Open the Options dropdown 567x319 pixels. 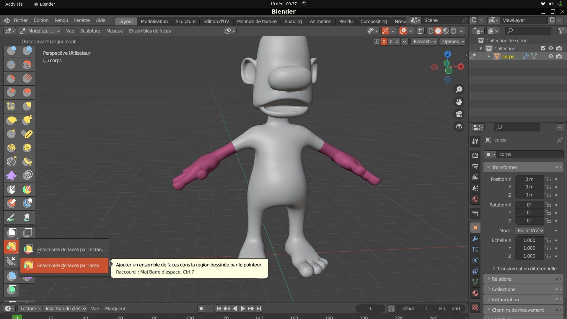452,42
